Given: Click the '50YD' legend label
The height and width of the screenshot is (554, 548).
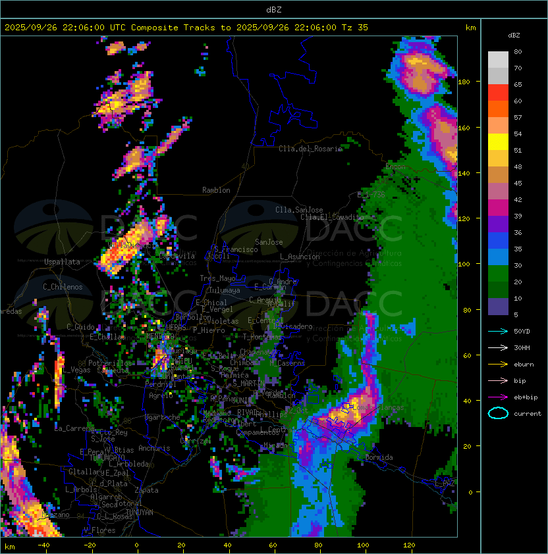Looking at the screenshot, I should tap(522, 332).
